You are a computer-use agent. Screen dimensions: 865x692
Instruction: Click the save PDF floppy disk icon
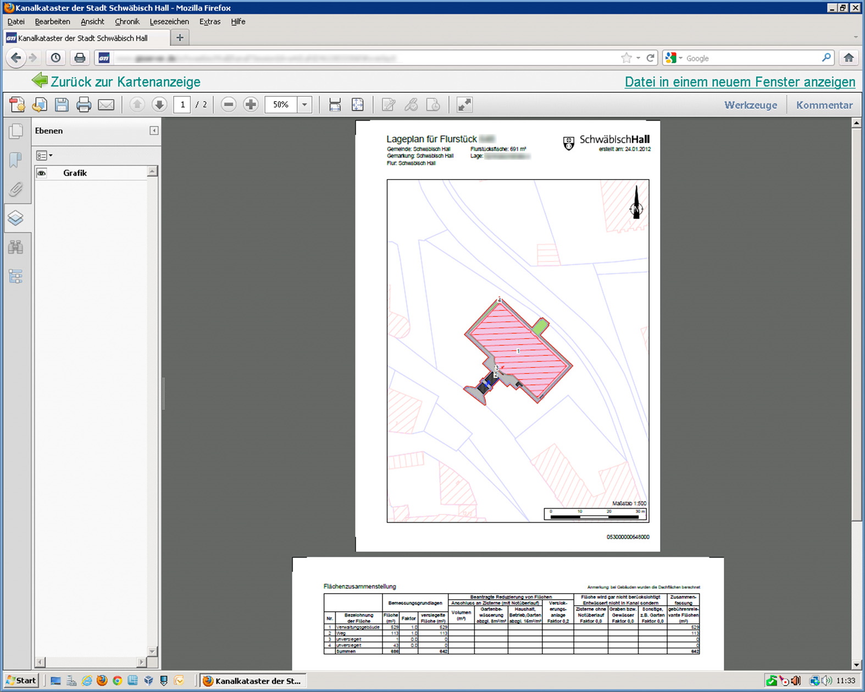[x=62, y=105]
